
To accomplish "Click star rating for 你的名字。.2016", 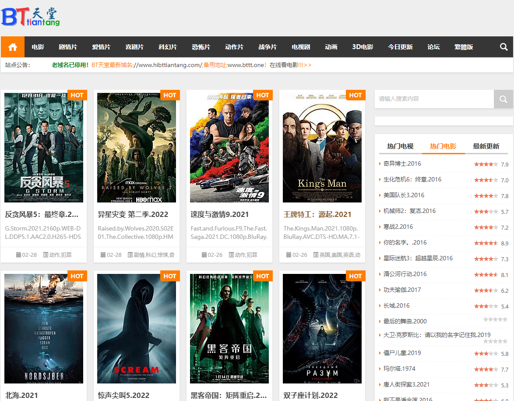I will tap(486, 243).
